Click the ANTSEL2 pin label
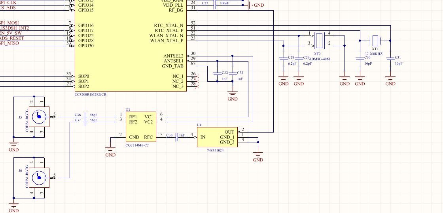Image resolution: width=443 pixels, height=213 pixels. [174, 56]
